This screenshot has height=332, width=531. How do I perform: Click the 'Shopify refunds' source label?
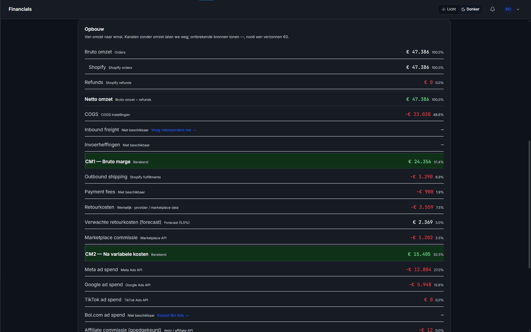(119, 83)
